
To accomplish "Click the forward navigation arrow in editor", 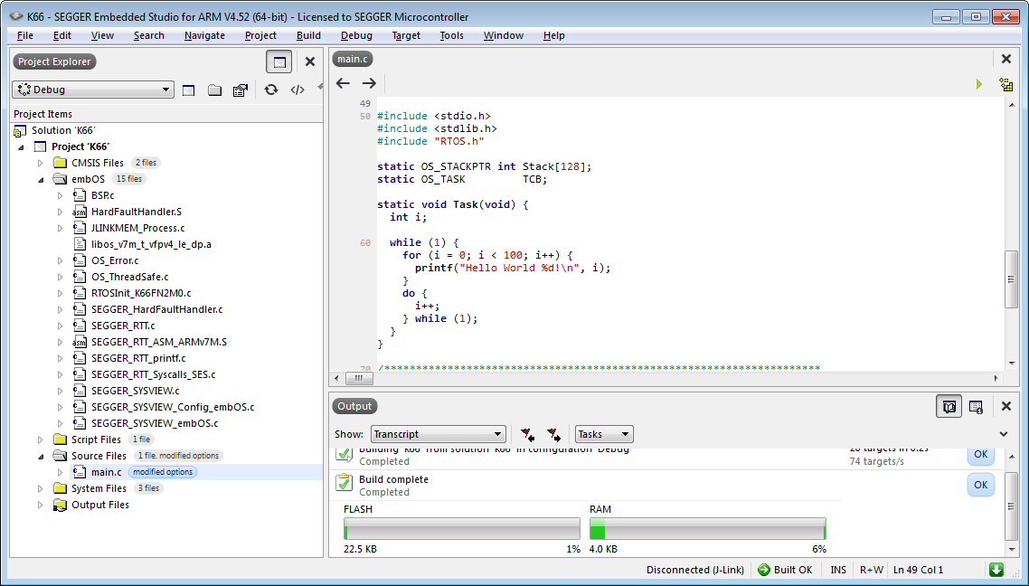I will pos(369,83).
